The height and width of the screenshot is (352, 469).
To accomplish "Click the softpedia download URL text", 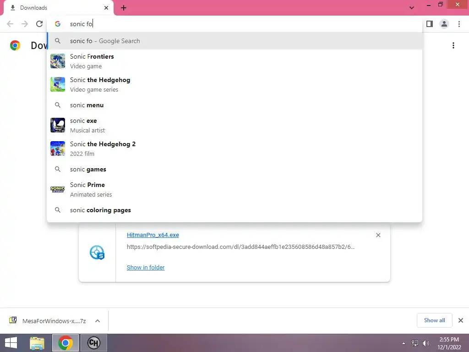I will (240, 247).
